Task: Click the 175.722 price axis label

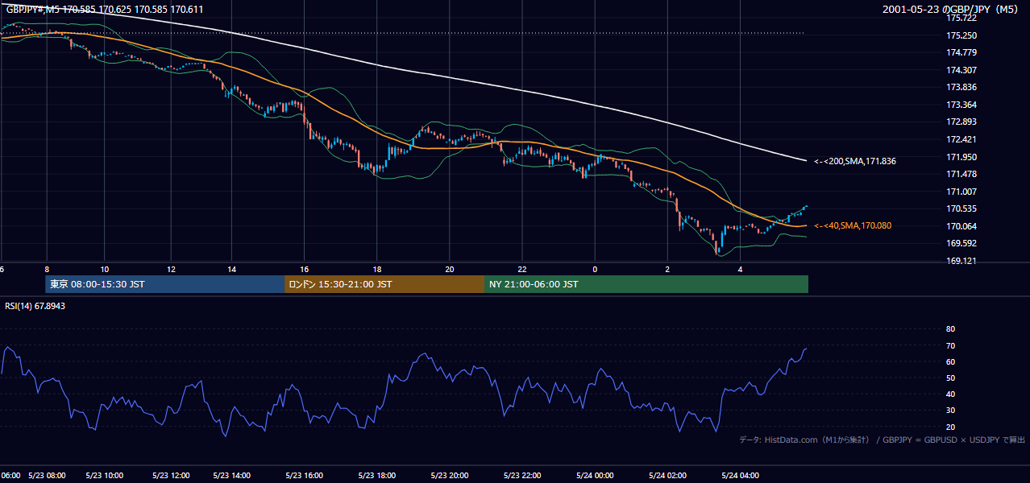Action: click(961, 18)
